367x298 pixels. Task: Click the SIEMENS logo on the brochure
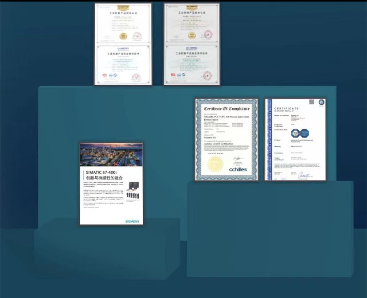132,221
